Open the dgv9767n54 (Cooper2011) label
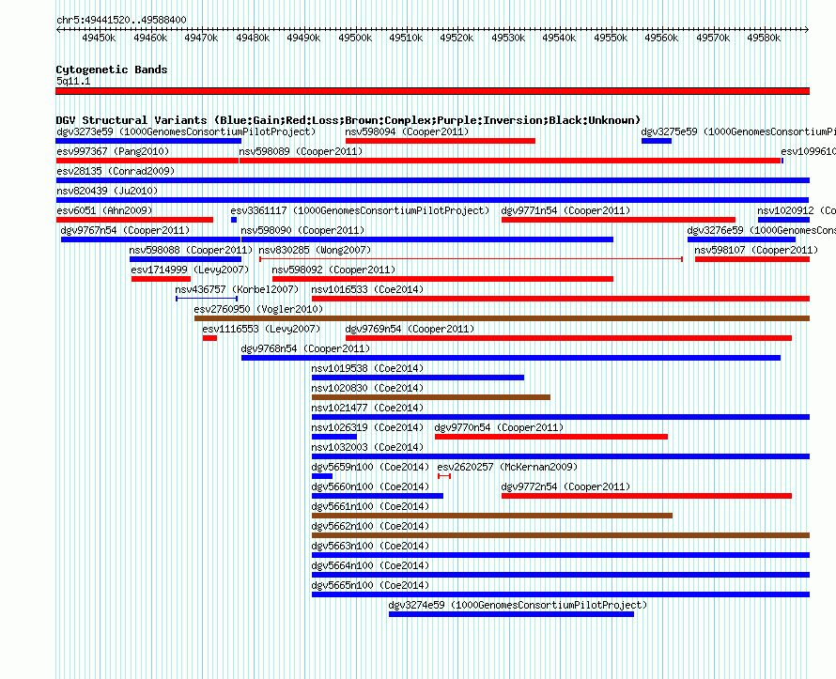 (125, 230)
